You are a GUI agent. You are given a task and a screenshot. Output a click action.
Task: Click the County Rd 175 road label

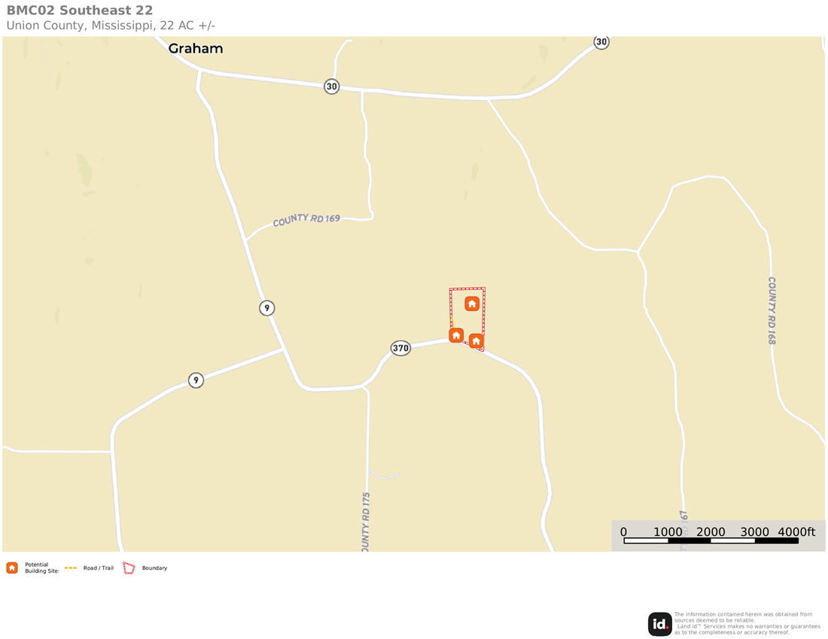366,522
